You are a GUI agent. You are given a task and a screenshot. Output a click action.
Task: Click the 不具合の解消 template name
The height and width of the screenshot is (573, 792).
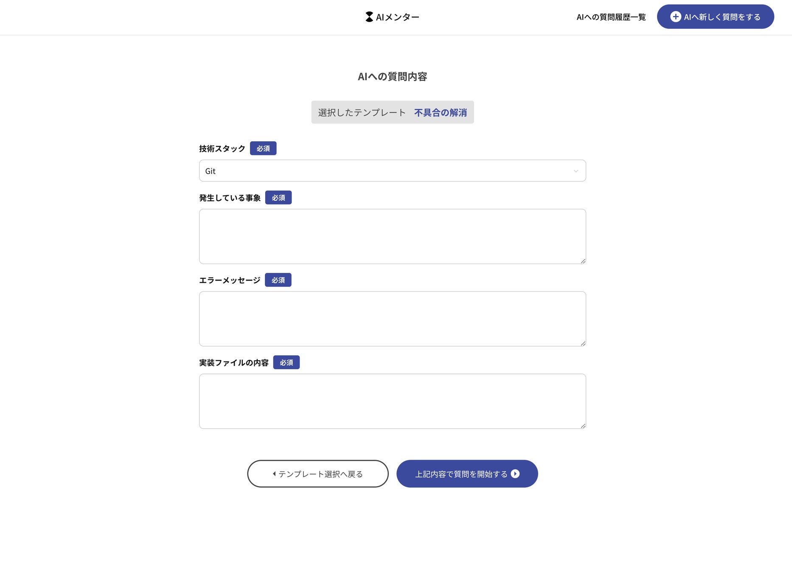440,112
